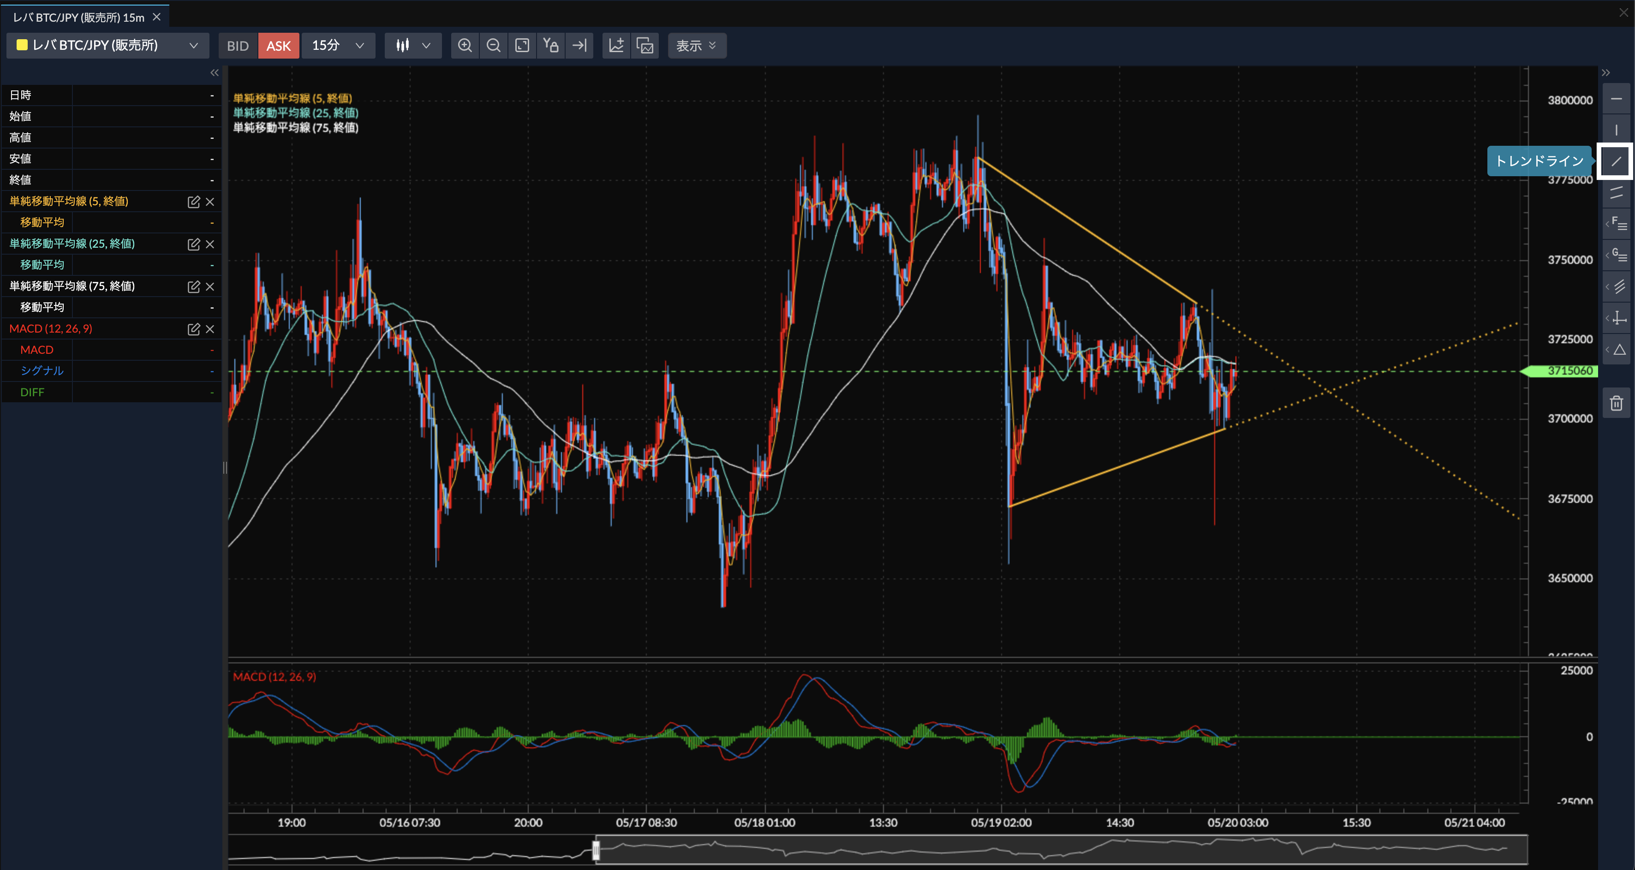Click the panel splitter grip beside the chart
This screenshot has height=870, width=1635.
point(225,468)
